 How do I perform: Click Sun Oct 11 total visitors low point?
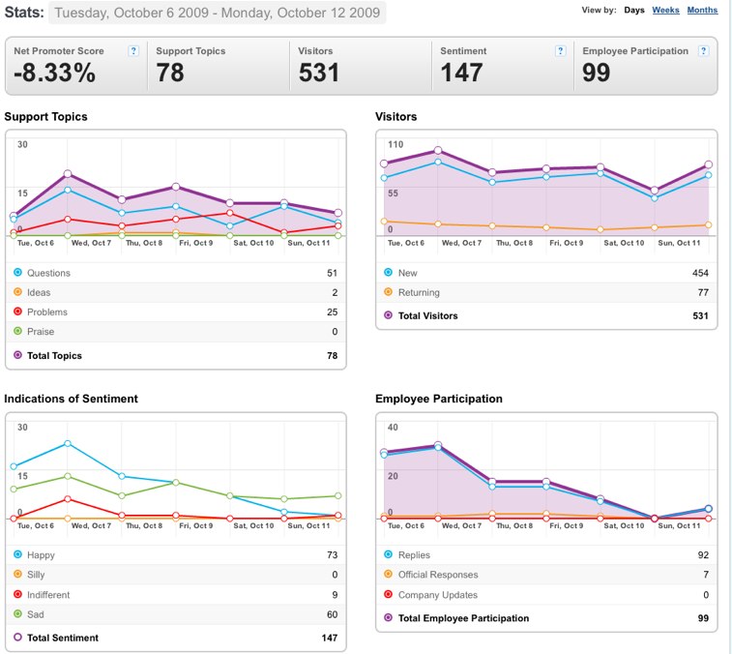655,191
